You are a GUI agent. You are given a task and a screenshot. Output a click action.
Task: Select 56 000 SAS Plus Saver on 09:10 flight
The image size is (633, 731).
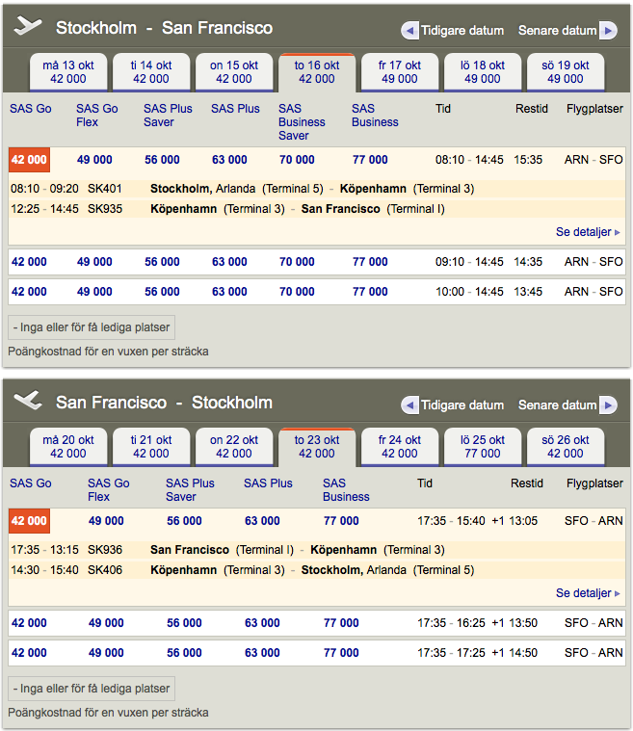click(162, 262)
